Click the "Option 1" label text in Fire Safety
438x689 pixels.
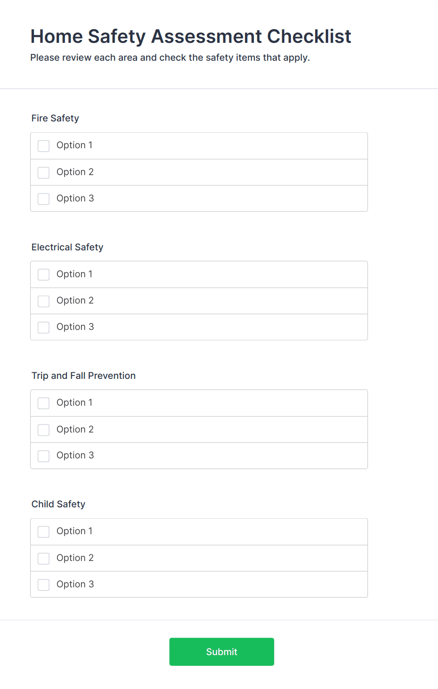[x=74, y=145]
